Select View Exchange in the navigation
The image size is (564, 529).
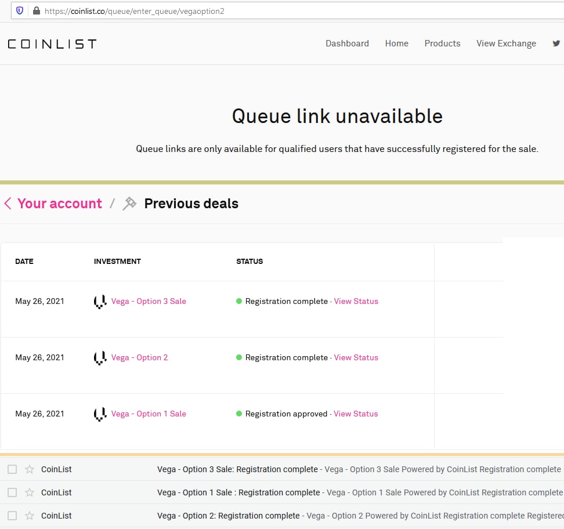(x=506, y=44)
